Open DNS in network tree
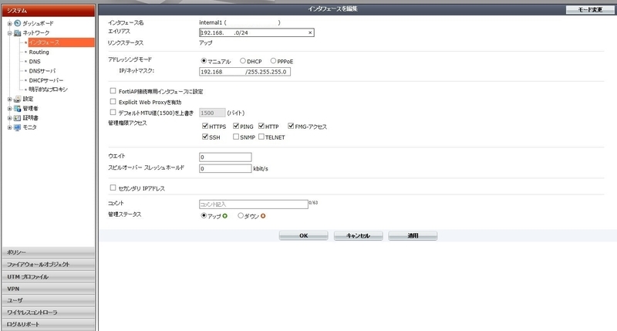The height and width of the screenshot is (331, 617). click(35, 62)
